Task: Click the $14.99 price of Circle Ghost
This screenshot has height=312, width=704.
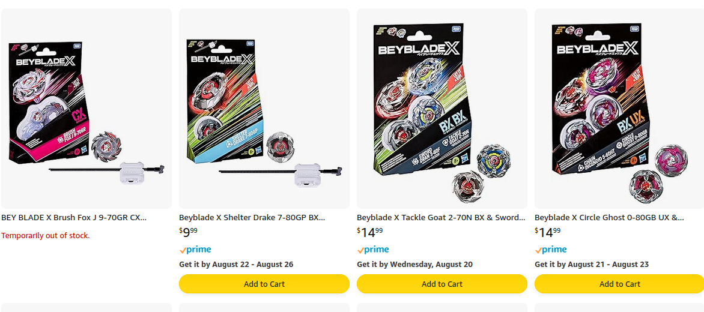Action: pyautogui.click(x=547, y=232)
